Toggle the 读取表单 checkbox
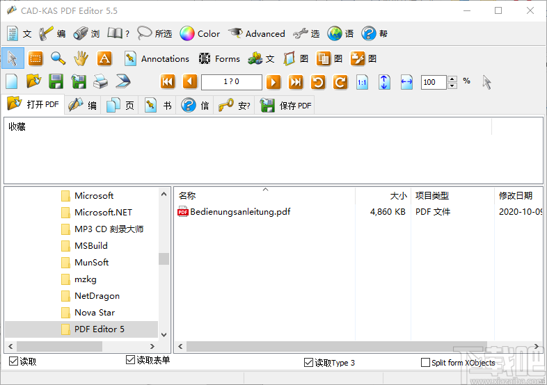The width and height of the screenshot is (547, 385). coord(130,359)
